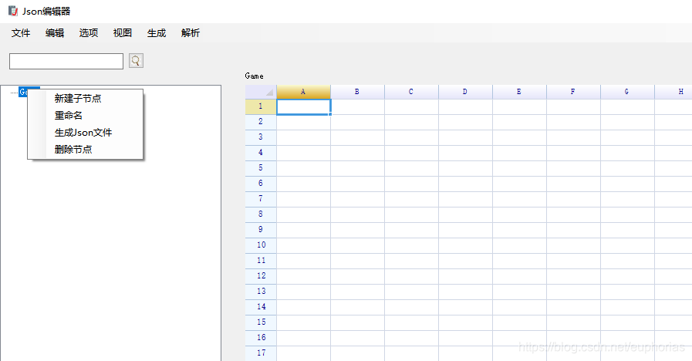
Task: Choose 重命名 from context menu
Action: 85,116
